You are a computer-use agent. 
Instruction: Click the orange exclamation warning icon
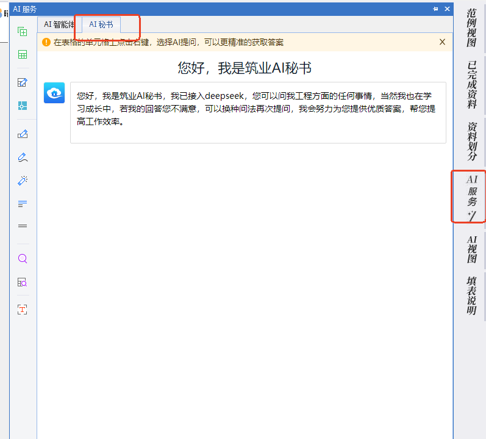(x=46, y=42)
